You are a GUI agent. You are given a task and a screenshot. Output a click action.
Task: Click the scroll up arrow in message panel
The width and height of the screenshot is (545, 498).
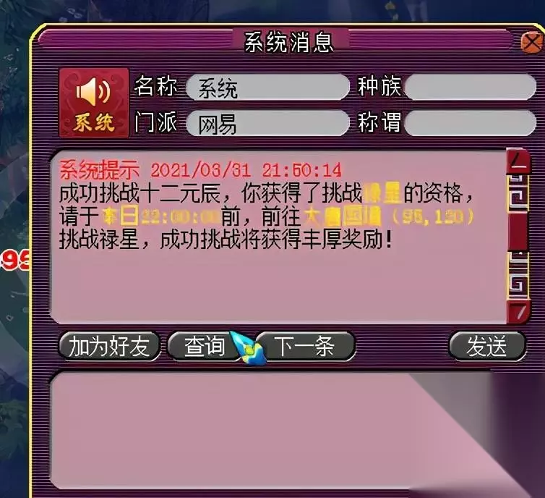point(518,161)
